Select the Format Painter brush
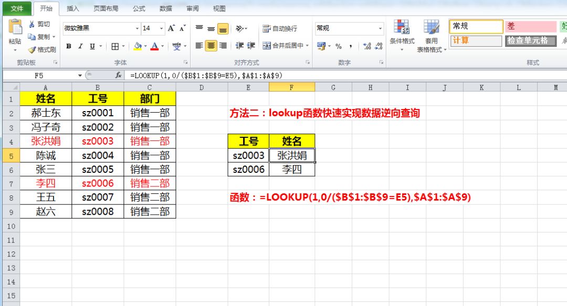This screenshot has width=567, height=306. pos(32,50)
